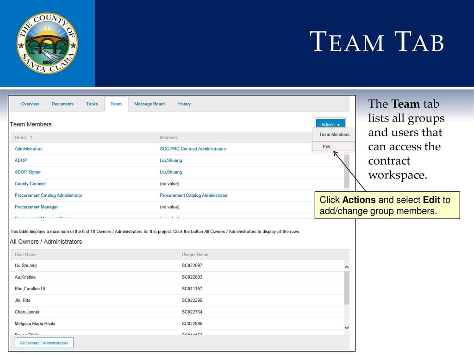
Task: Click the SC022693 unique name
Action: pos(192,277)
